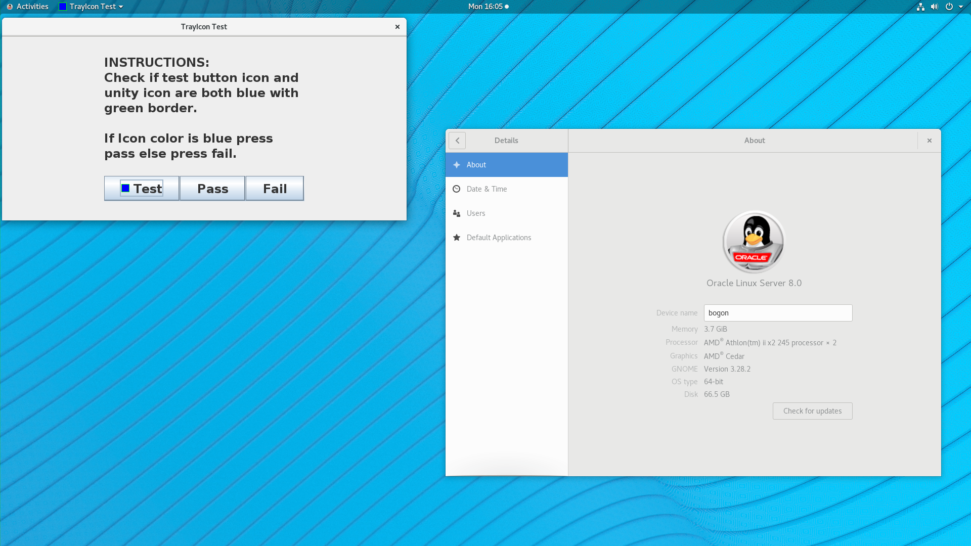971x546 pixels.
Task: Click the volume speaker icon
Action: pyautogui.click(x=935, y=7)
